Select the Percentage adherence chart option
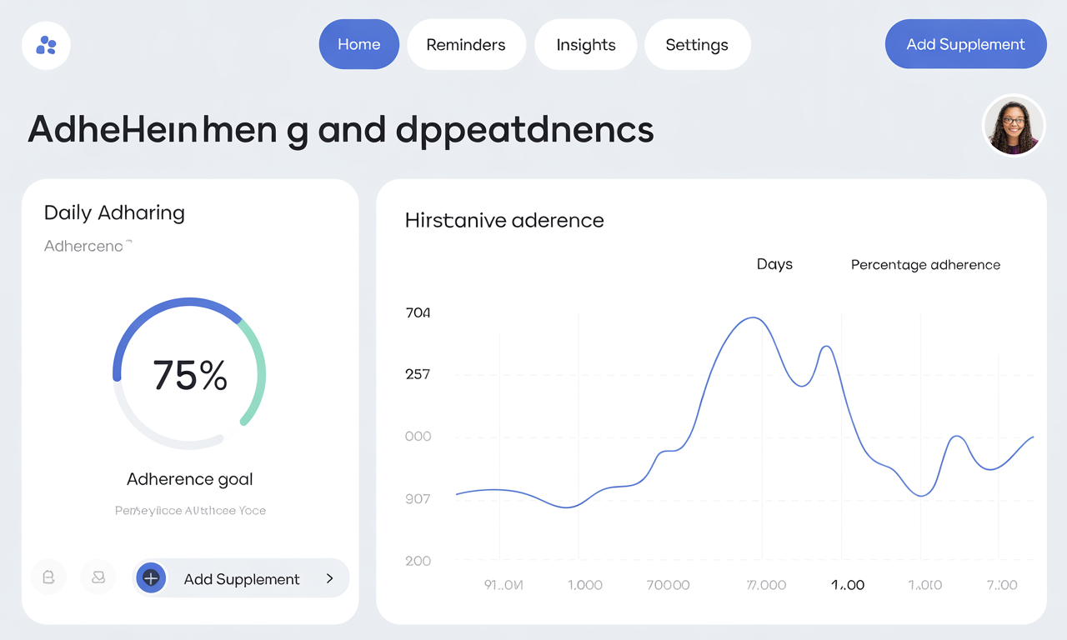The height and width of the screenshot is (640, 1067). click(x=925, y=265)
